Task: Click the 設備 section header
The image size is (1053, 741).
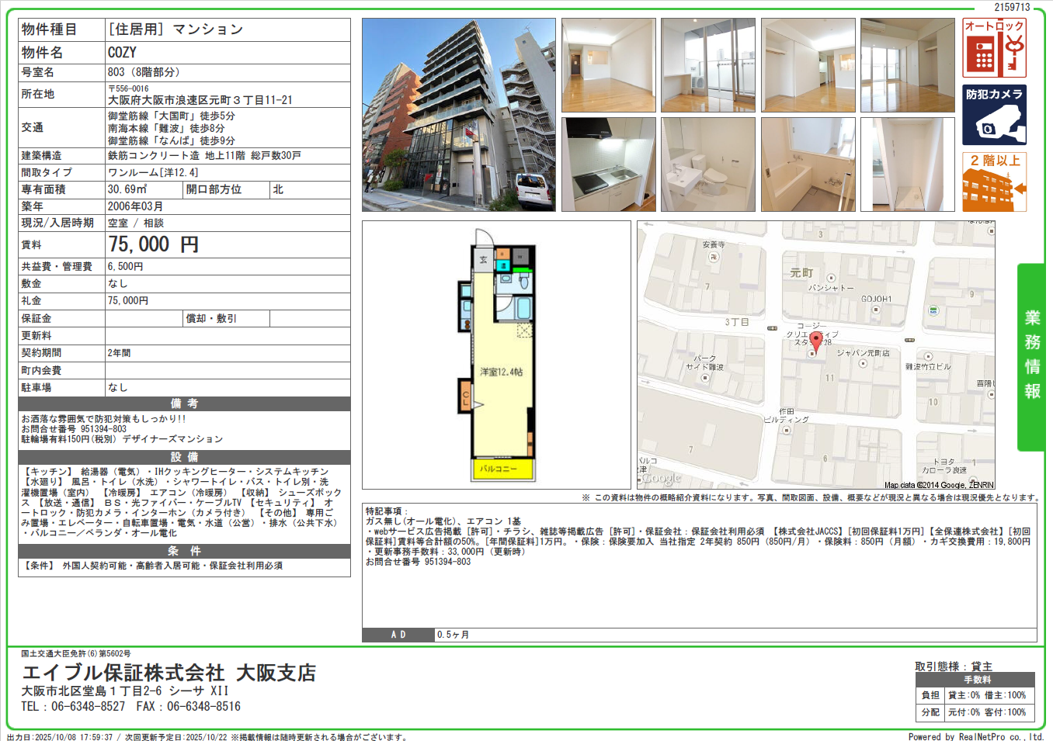Action: (x=184, y=457)
